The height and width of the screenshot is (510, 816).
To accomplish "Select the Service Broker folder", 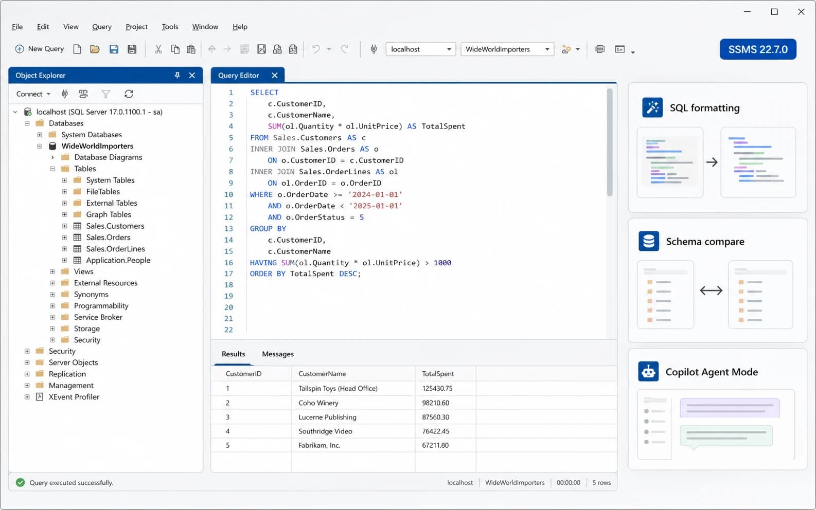I will pyautogui.click(x=98, y=317).
